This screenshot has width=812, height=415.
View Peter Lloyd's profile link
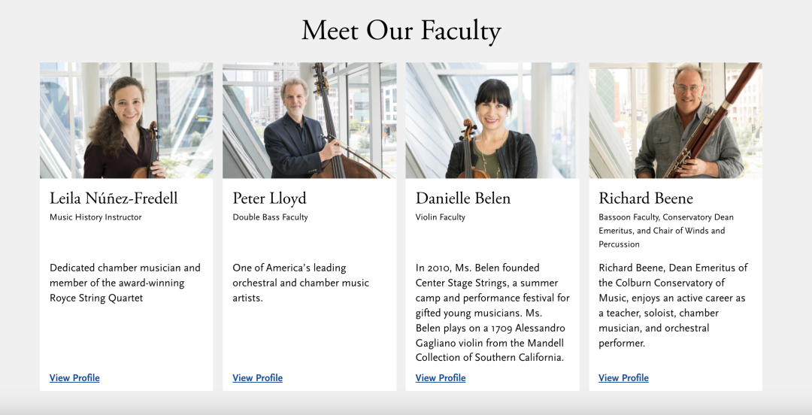pos(257,378)
